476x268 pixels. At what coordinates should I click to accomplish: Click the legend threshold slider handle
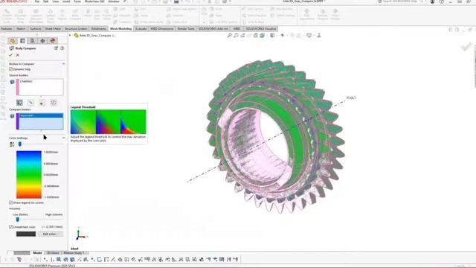[20, 144]
